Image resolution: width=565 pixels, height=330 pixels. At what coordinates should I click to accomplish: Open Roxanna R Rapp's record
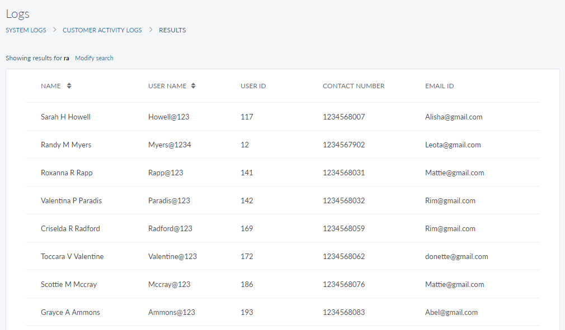click(67, 173)
